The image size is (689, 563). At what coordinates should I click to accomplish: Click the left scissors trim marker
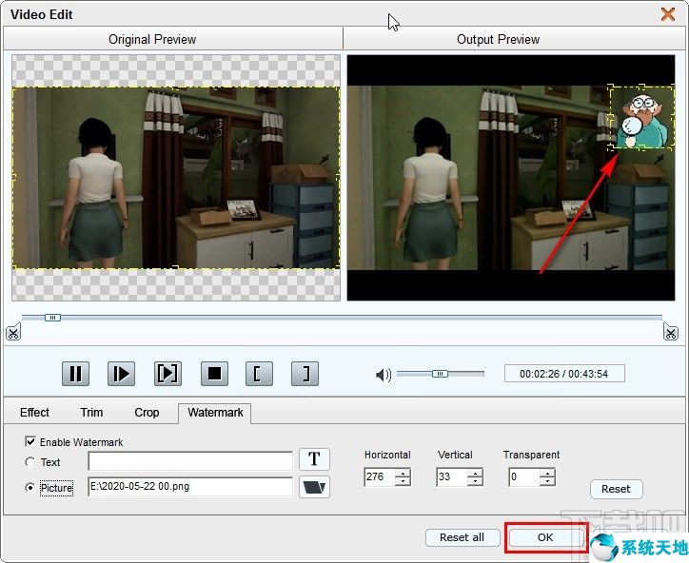13,332
